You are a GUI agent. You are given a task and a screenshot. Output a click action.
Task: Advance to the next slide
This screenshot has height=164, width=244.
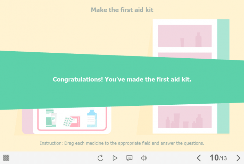(x=238, y=158)
